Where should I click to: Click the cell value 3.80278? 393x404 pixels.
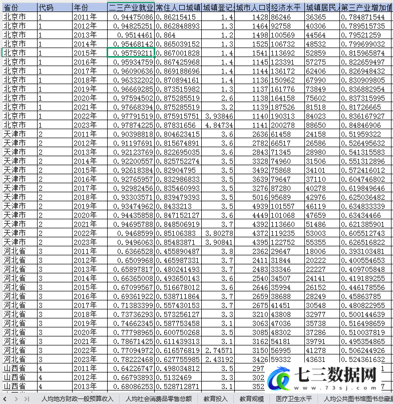click(x=218, y=233)
